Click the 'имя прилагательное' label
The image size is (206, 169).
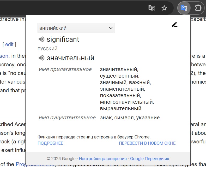[x=65, y=69]
